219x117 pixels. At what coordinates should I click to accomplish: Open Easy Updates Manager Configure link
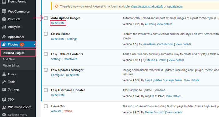pyautogui.click(x=57, y=75)
